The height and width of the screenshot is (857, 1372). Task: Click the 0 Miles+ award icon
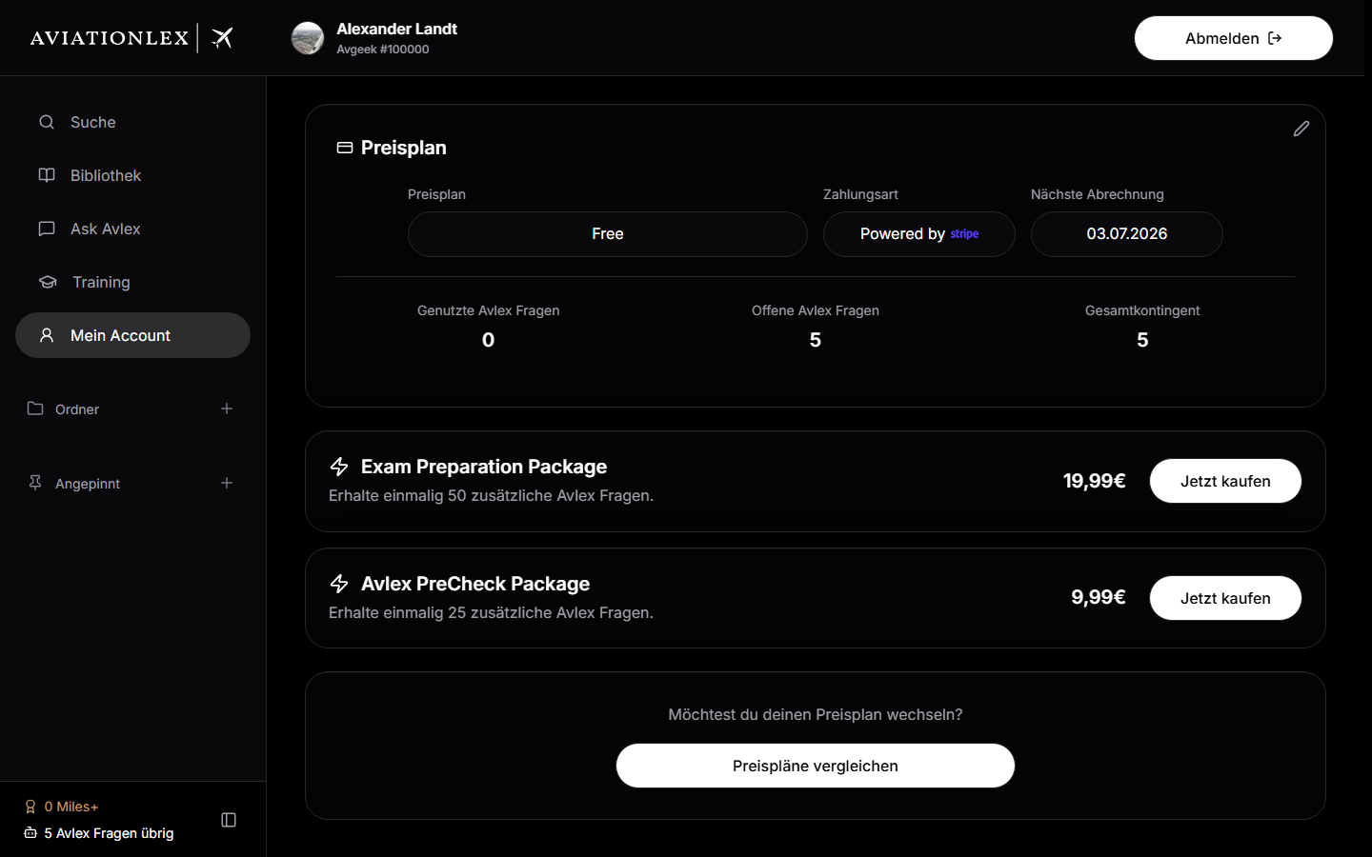point(30,807)
